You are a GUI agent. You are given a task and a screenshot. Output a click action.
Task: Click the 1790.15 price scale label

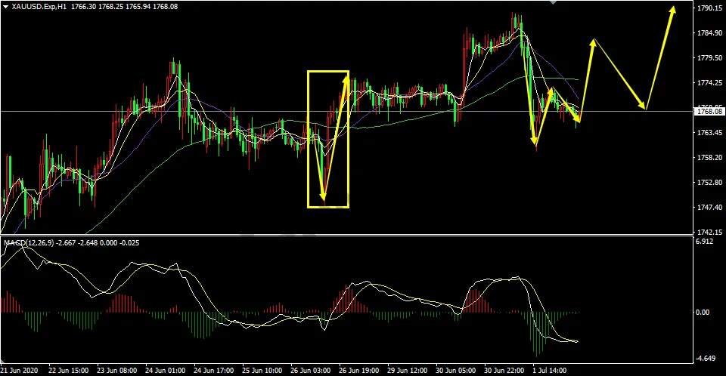pyautogui.click(x=709, y=8)
